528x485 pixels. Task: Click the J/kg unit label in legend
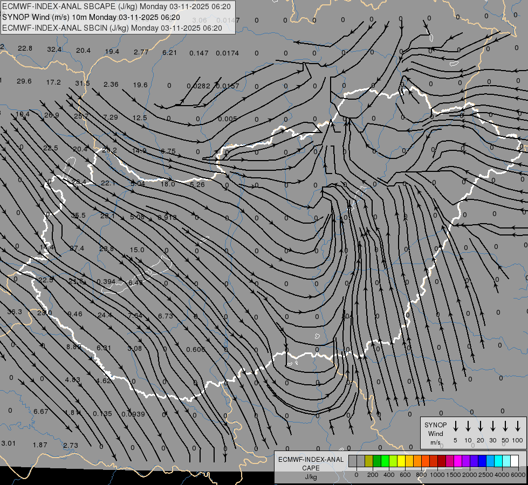pos(311,477)
